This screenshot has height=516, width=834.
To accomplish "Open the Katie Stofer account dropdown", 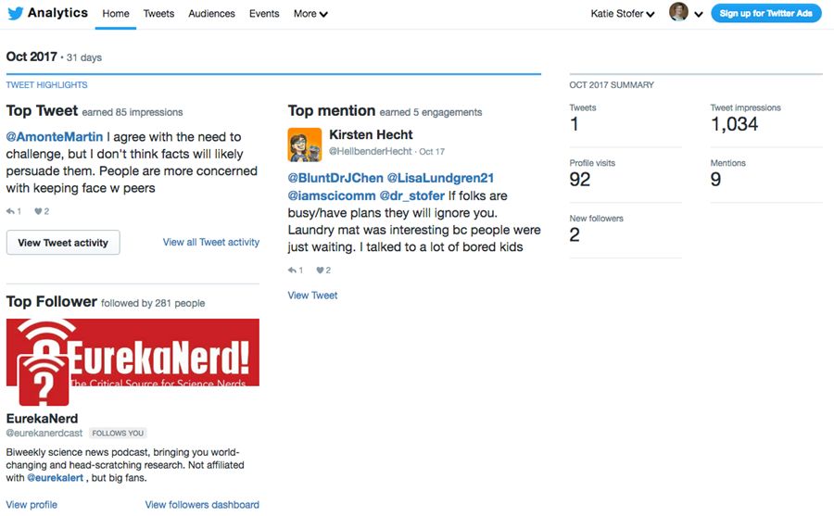I will (623, 14).
